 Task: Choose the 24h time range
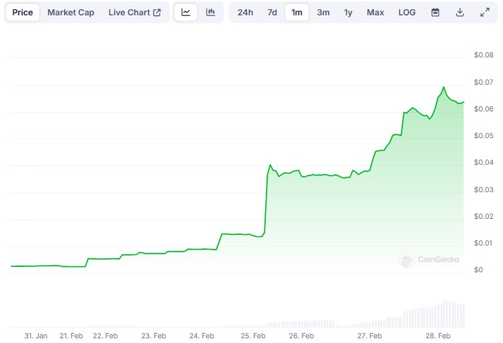pyautogui.click(x=245, y=13)
